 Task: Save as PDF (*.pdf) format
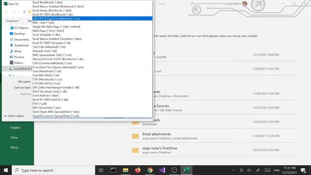92,104
